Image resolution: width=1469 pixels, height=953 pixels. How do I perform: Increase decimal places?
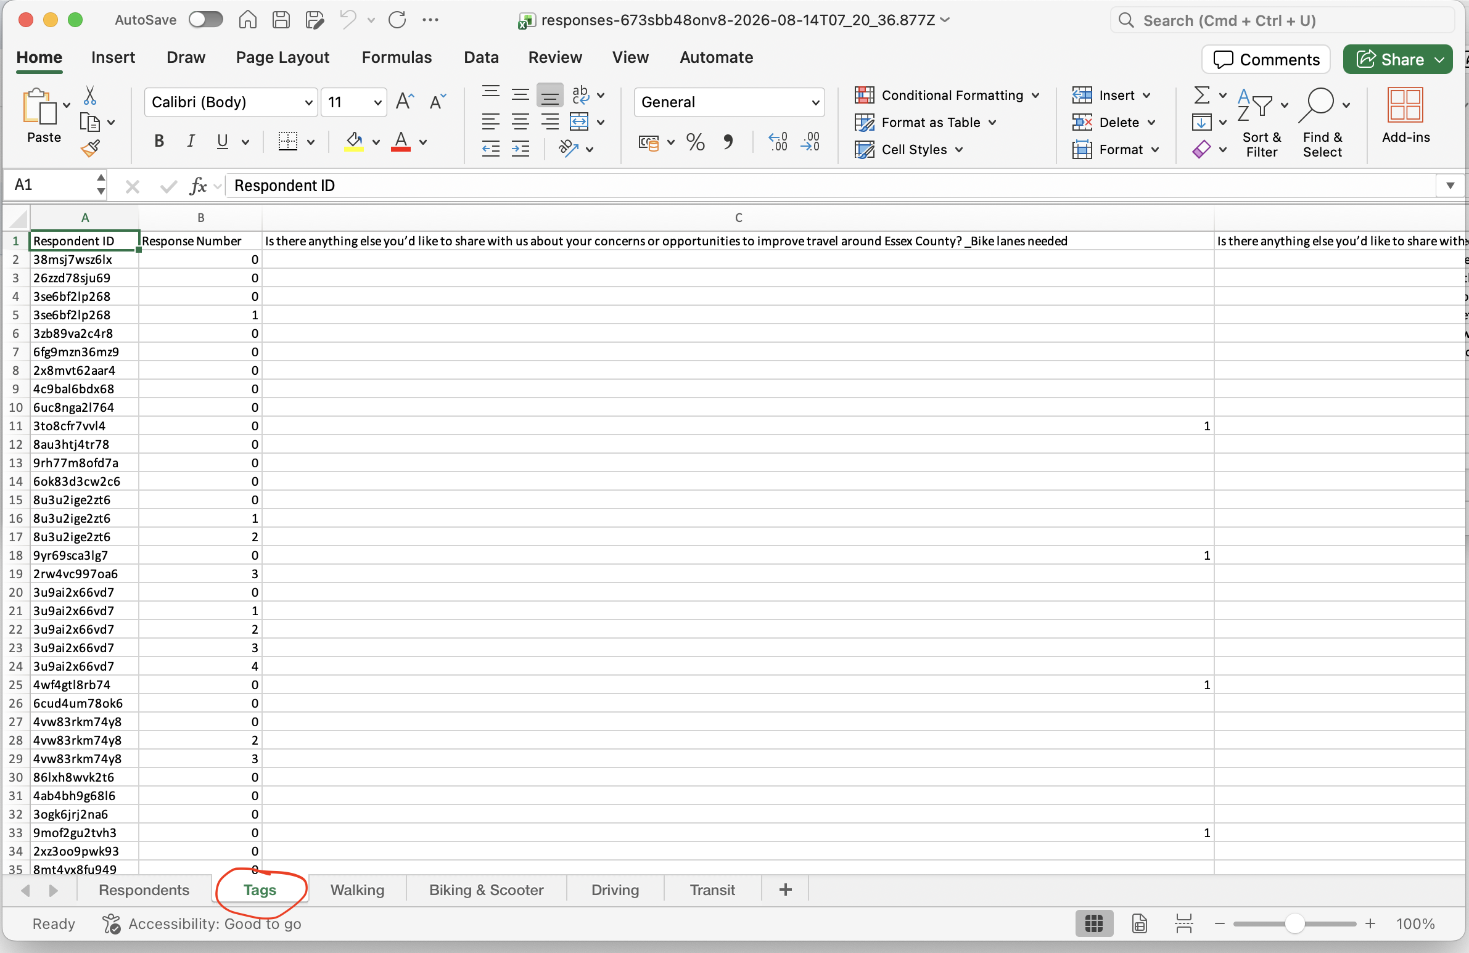778,142
